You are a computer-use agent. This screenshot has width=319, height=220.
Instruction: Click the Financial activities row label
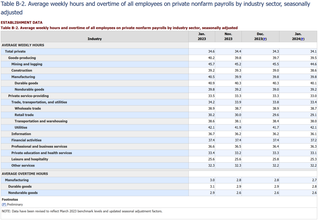click(x=26, y=140)
